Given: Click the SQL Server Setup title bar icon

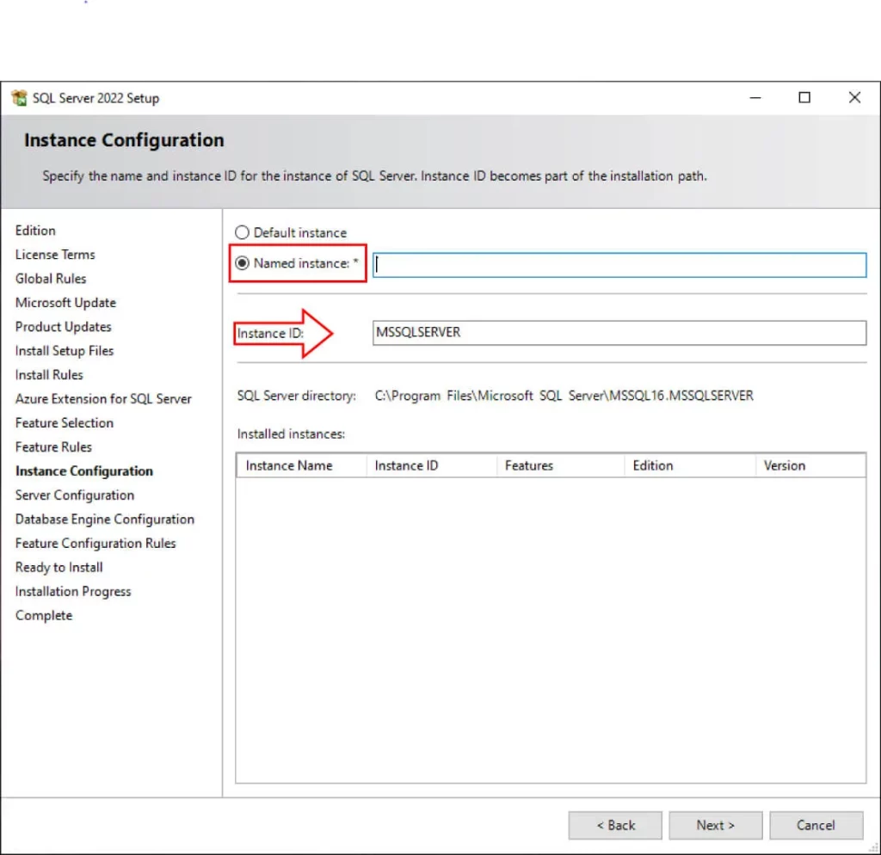Looking at the screenshot, I should pos(19,97).
